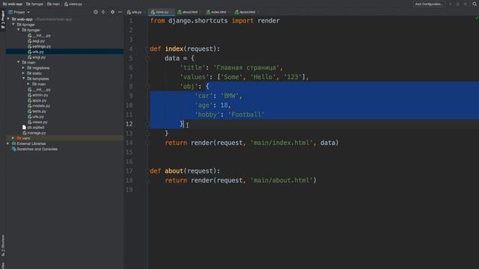
Task: Open Search Everywhere magnifier icon
Action: pyautogui.click(x=475, y=4)
